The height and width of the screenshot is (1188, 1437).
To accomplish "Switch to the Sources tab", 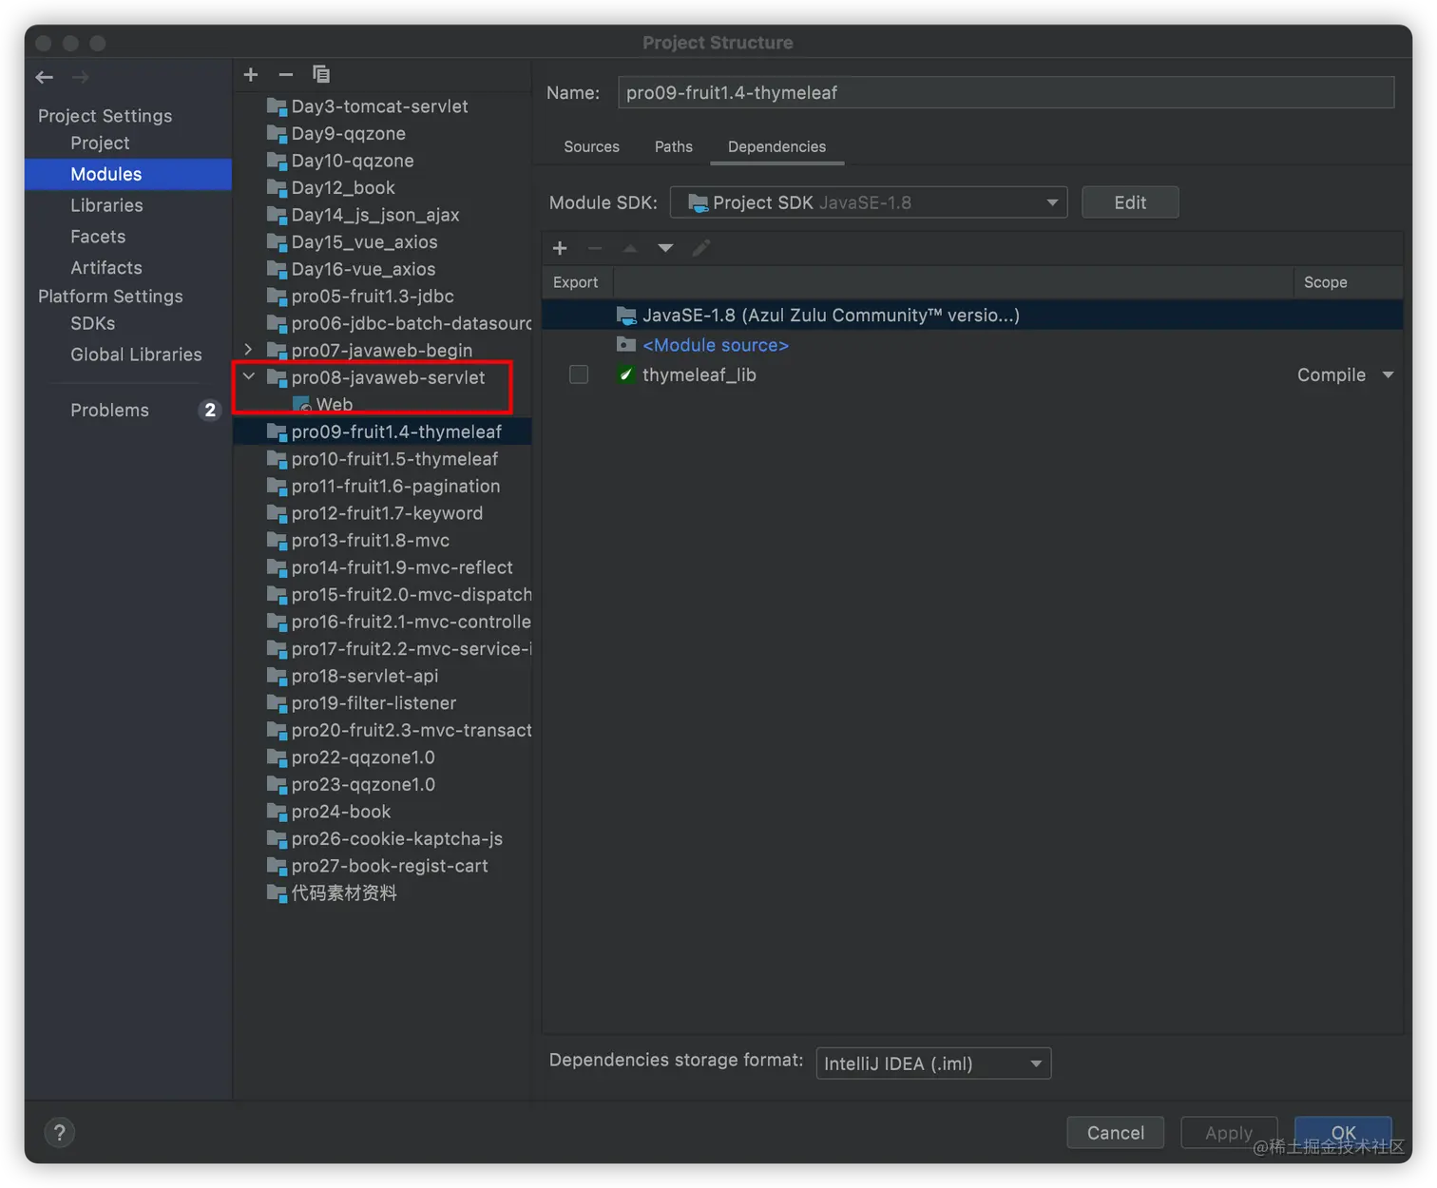I will 591,146.
